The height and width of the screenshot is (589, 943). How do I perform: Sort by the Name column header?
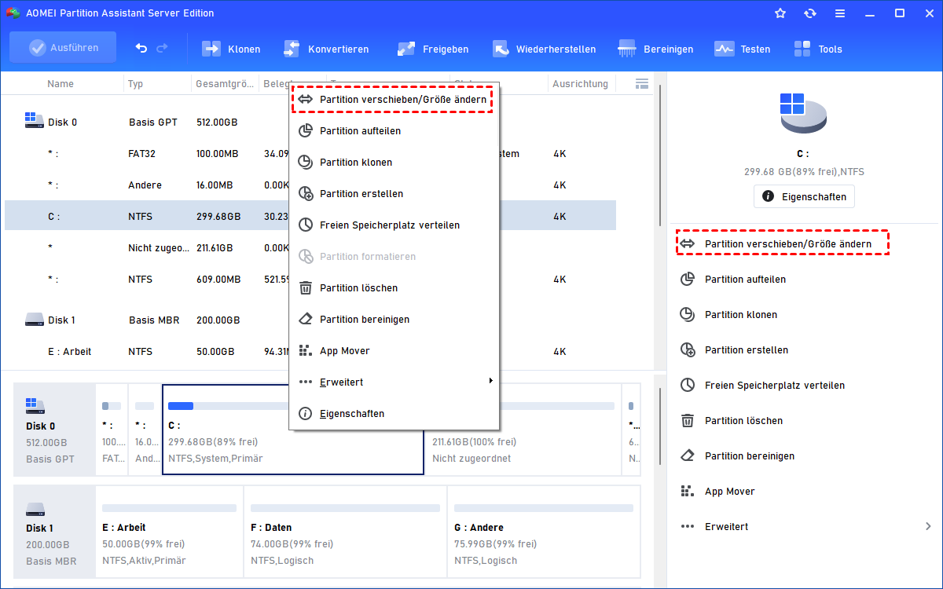tap(61, 84)
